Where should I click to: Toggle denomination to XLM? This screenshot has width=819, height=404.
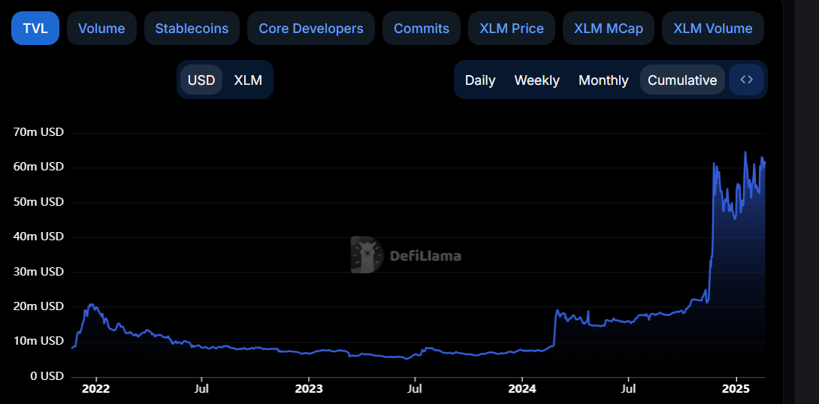coord(248,80)
